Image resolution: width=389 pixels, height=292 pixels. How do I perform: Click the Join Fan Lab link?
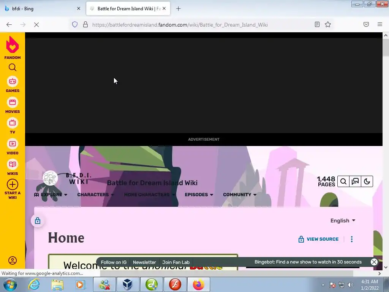pos(176,262)
